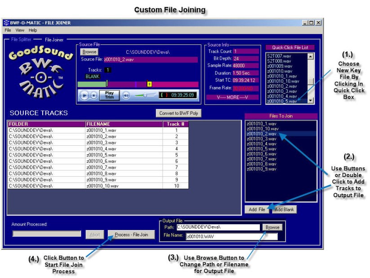Viewport: 370px width, 278px height.
Task: Click the output File Name input field
Action: 232,236
